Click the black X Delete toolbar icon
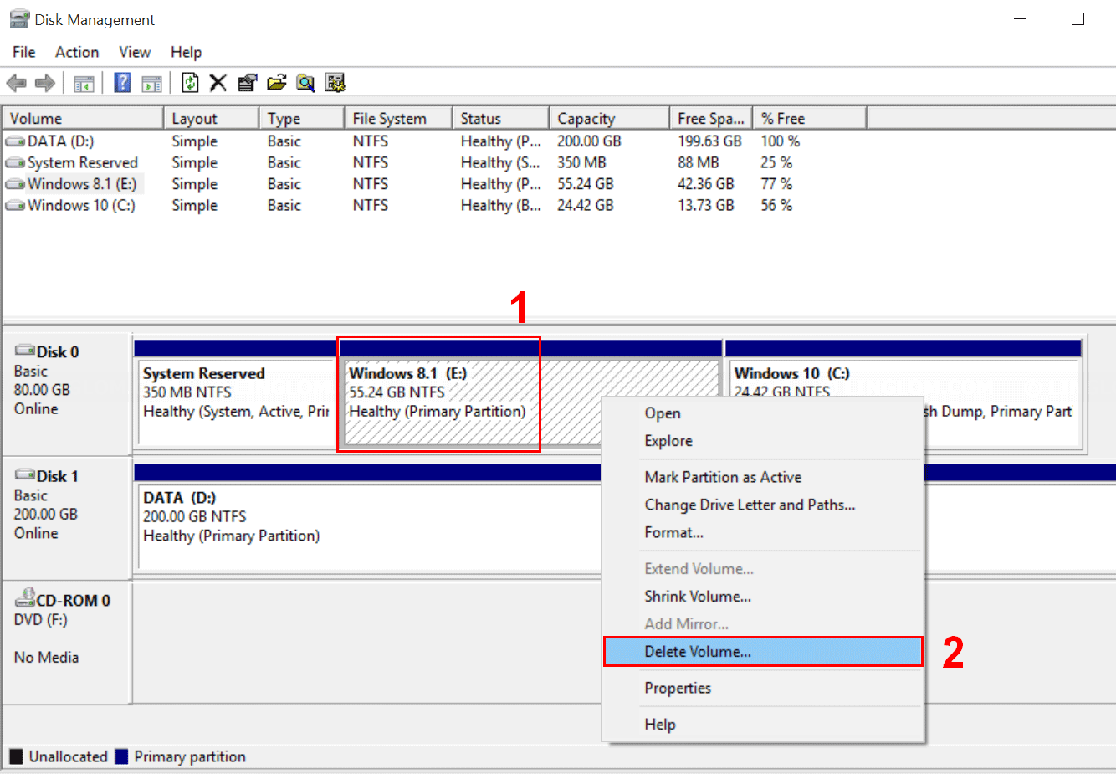This screenshot has height=774, width=1116. pyautogui.click(x=218, y=83)
